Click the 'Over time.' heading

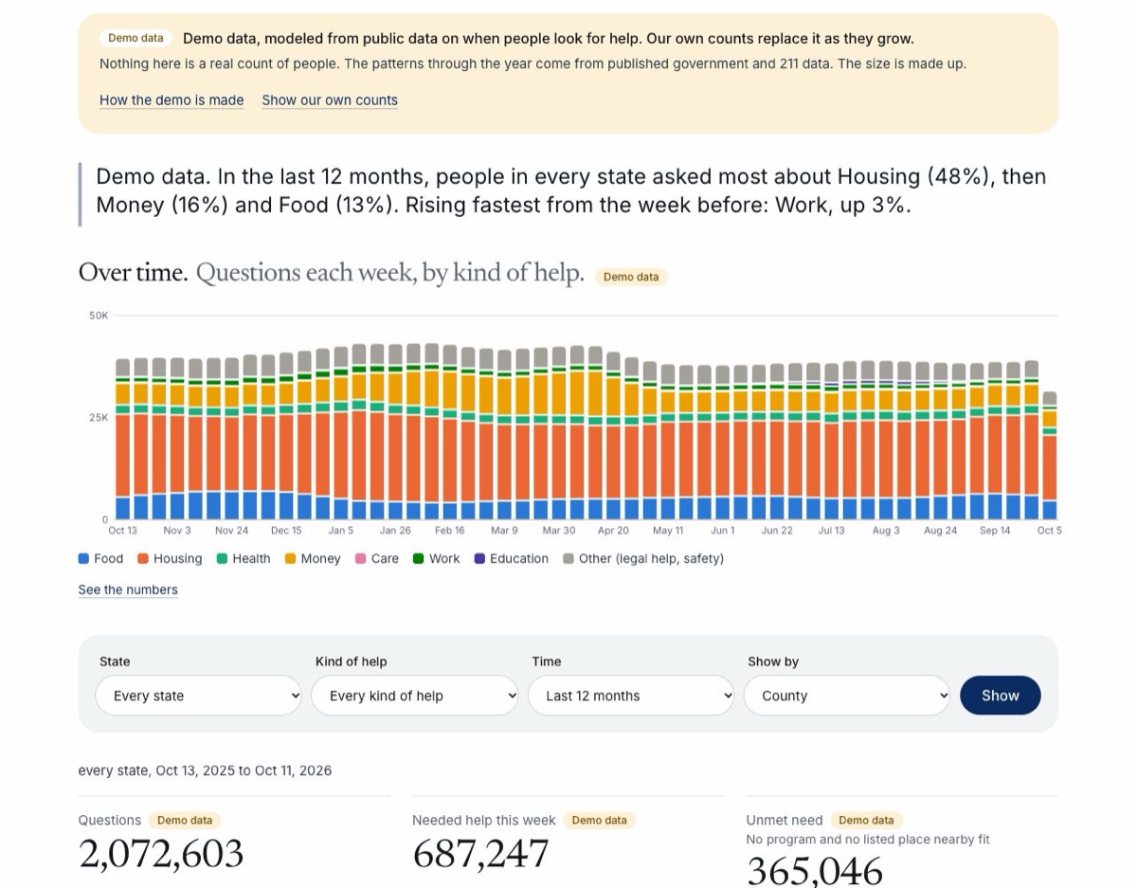click(x=133, y=273)
